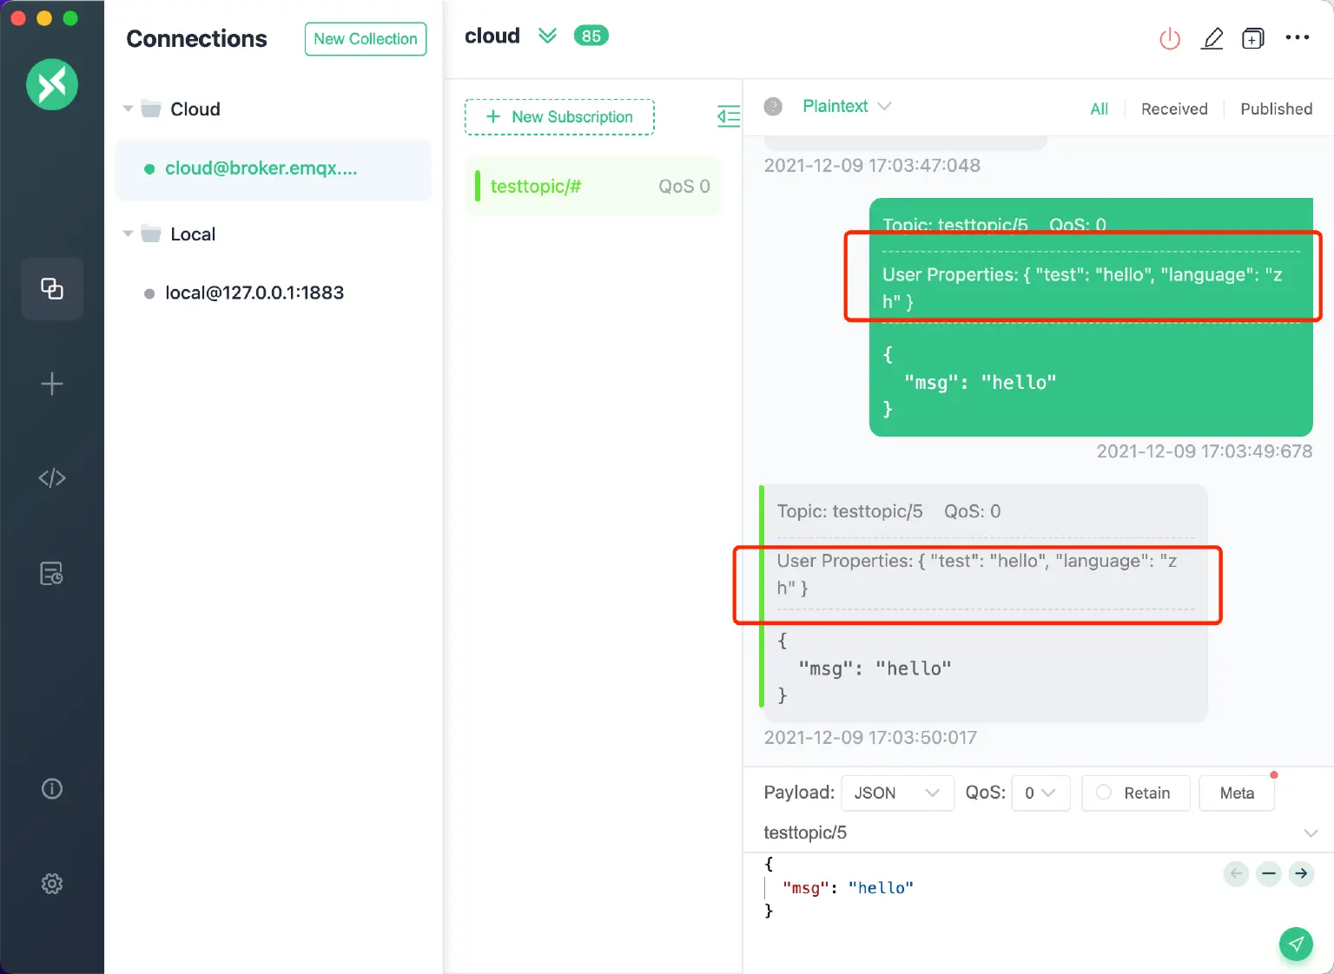The image size is (1334, 974).
Task: Open the Plaintext format dropdown
Action: pos(846,106)
